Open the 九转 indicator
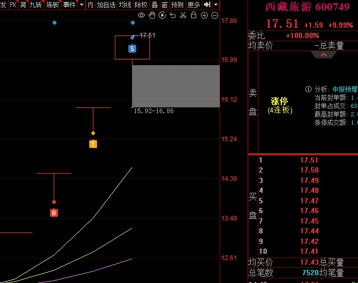Viewport: 358px width, 283px height. pos(35,5)
